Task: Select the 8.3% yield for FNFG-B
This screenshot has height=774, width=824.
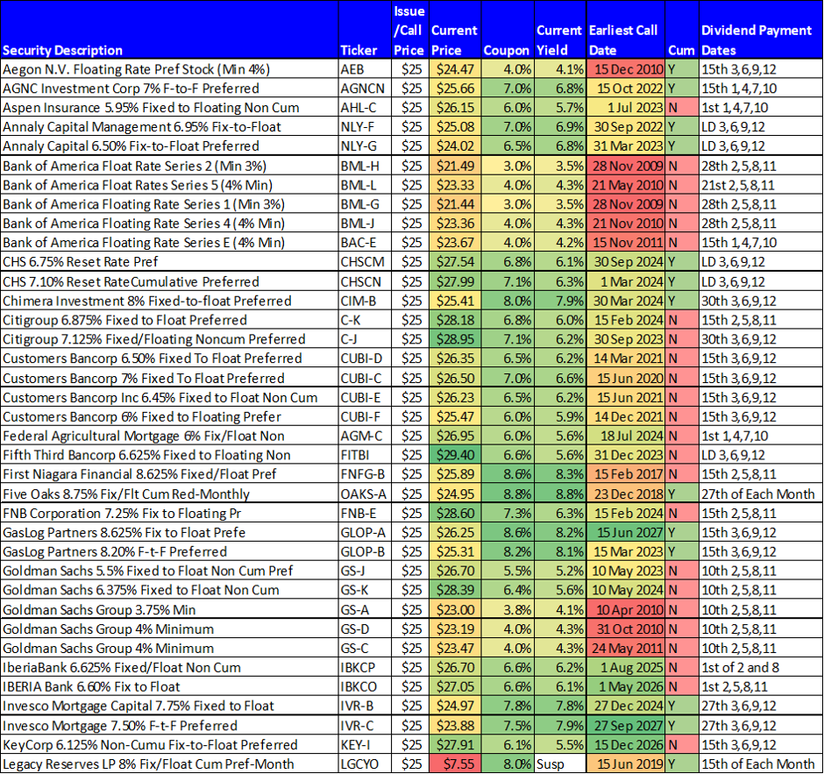Action: (559, 474)
